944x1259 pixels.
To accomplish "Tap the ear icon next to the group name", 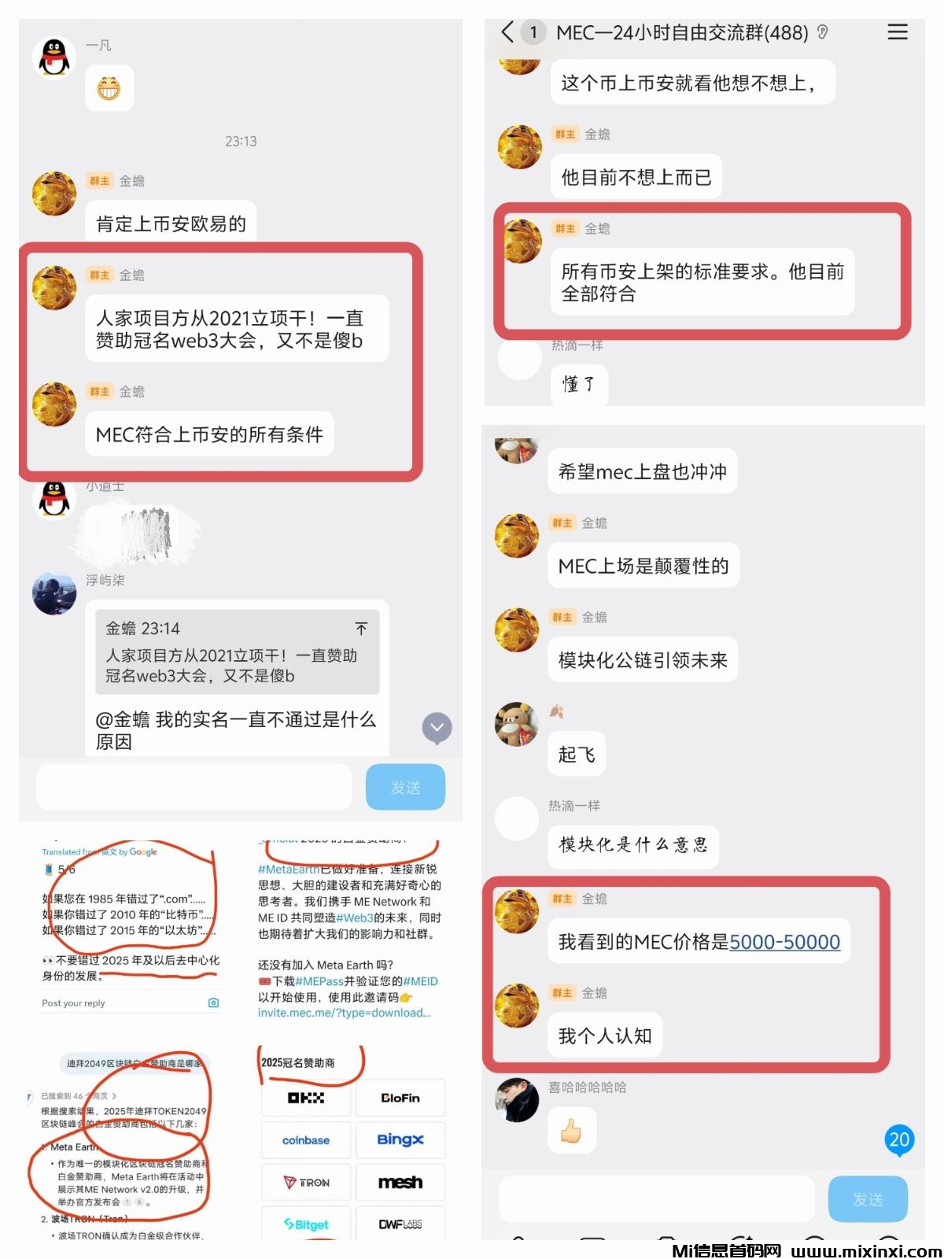I will tap(823, 32).
